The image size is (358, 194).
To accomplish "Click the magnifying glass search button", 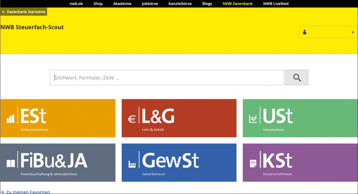I will [297, 78].
